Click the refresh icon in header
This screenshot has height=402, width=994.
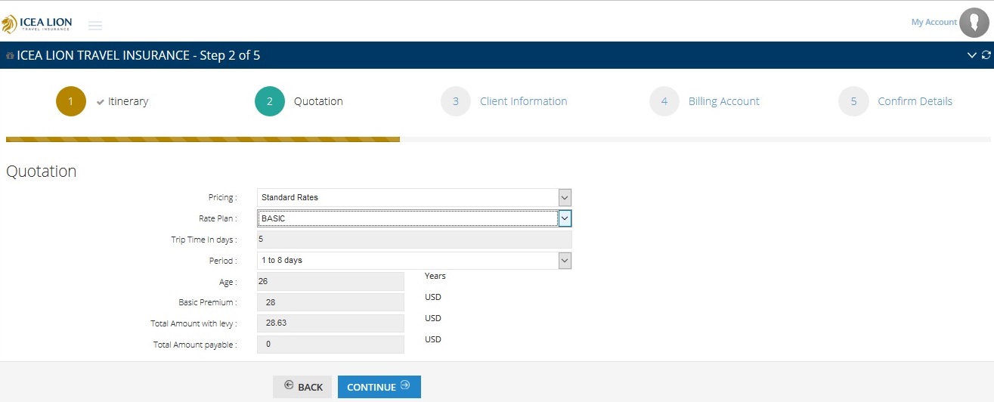[986, 55]
